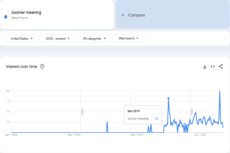
Task: Click the 50 value on y-axis
Action: click(8, 112)
